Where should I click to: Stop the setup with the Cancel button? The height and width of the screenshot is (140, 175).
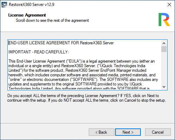point(158,132)
